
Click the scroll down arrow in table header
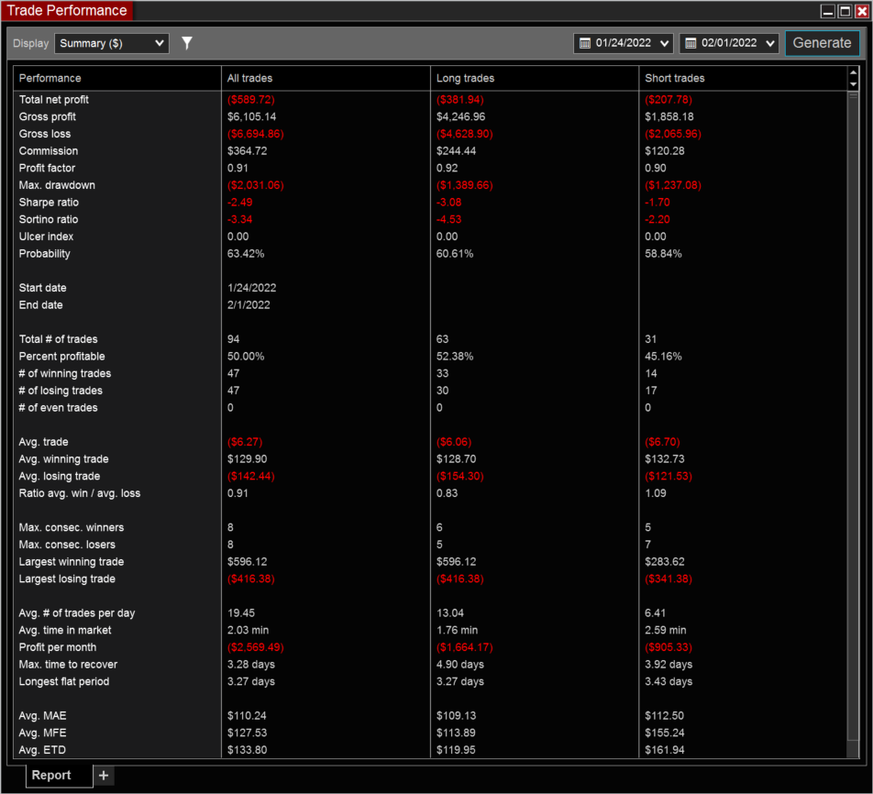click(853, 84)
